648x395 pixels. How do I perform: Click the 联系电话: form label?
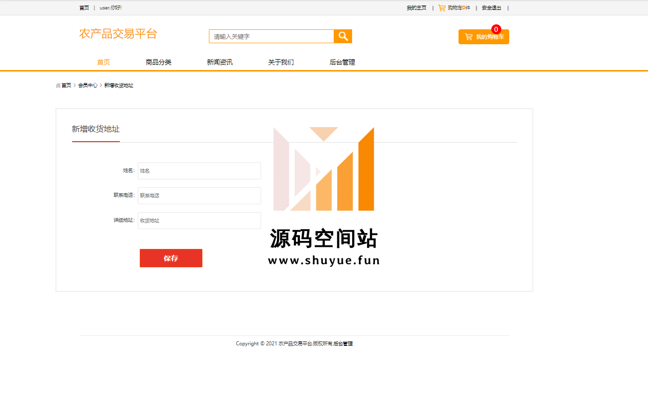point(124,195)
